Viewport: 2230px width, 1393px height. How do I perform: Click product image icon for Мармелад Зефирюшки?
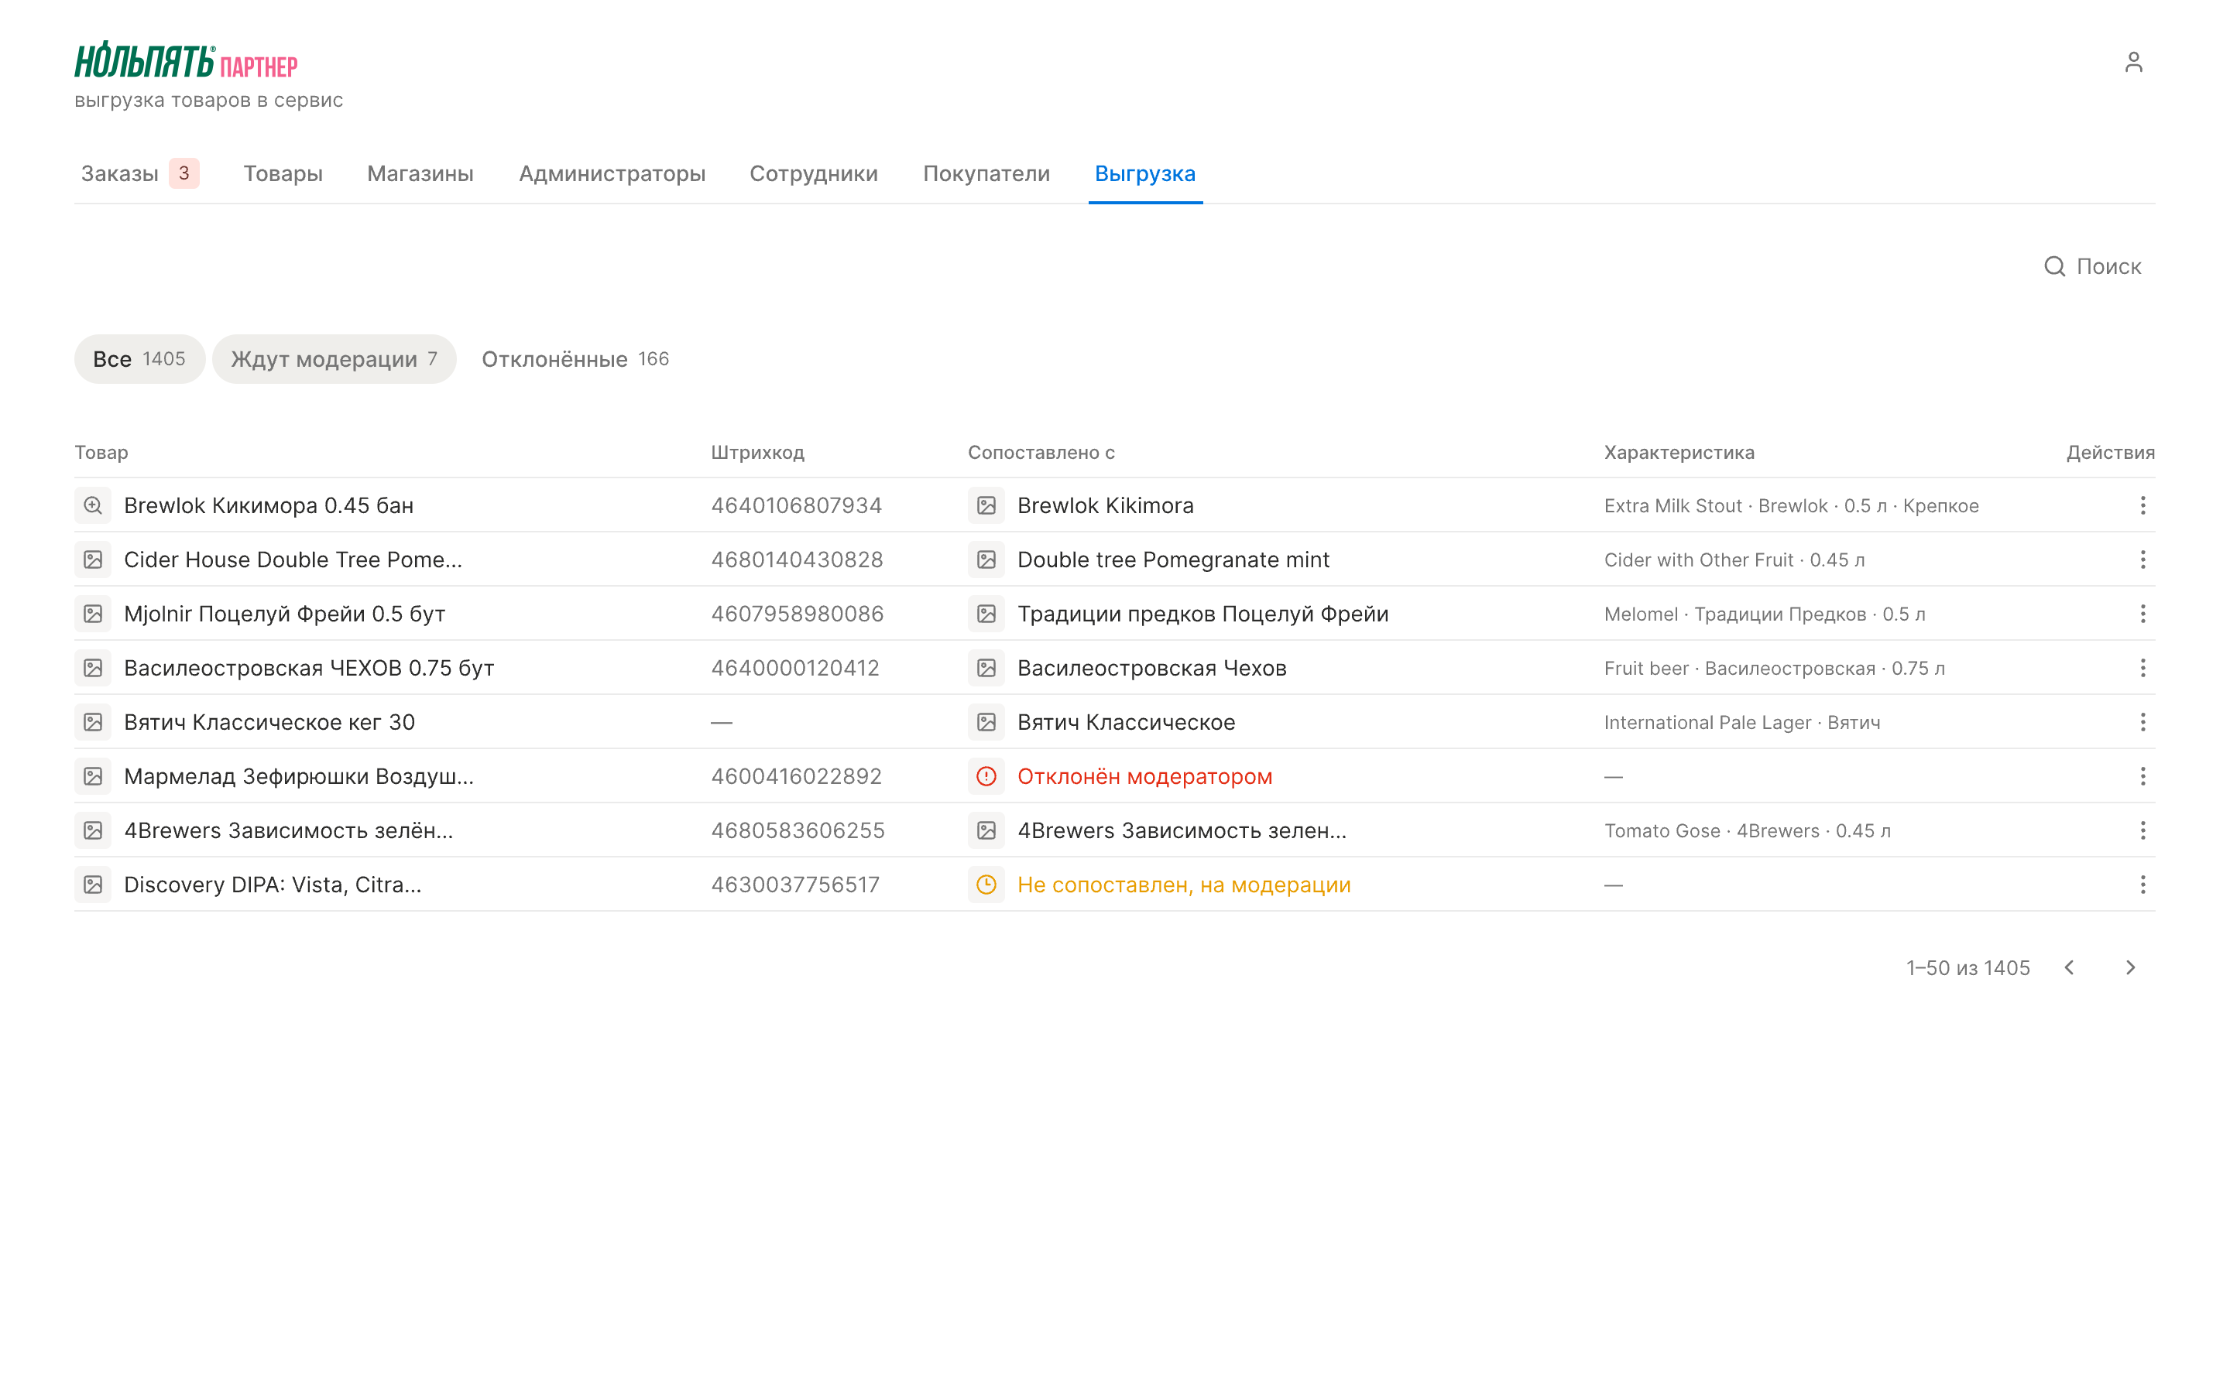93,777
